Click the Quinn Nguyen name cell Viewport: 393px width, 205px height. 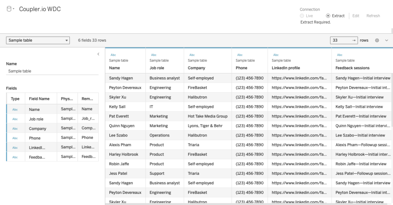[x=122, y=126]
